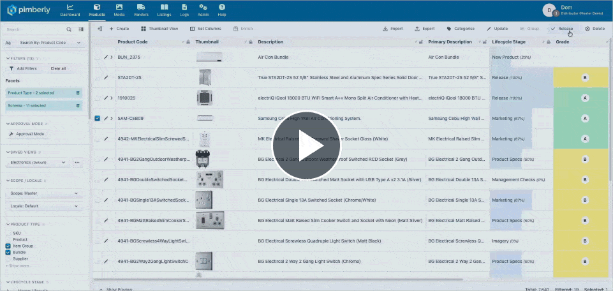Open the Help question mark menu
The image size is (613, 291).
(x=222, y=10)
